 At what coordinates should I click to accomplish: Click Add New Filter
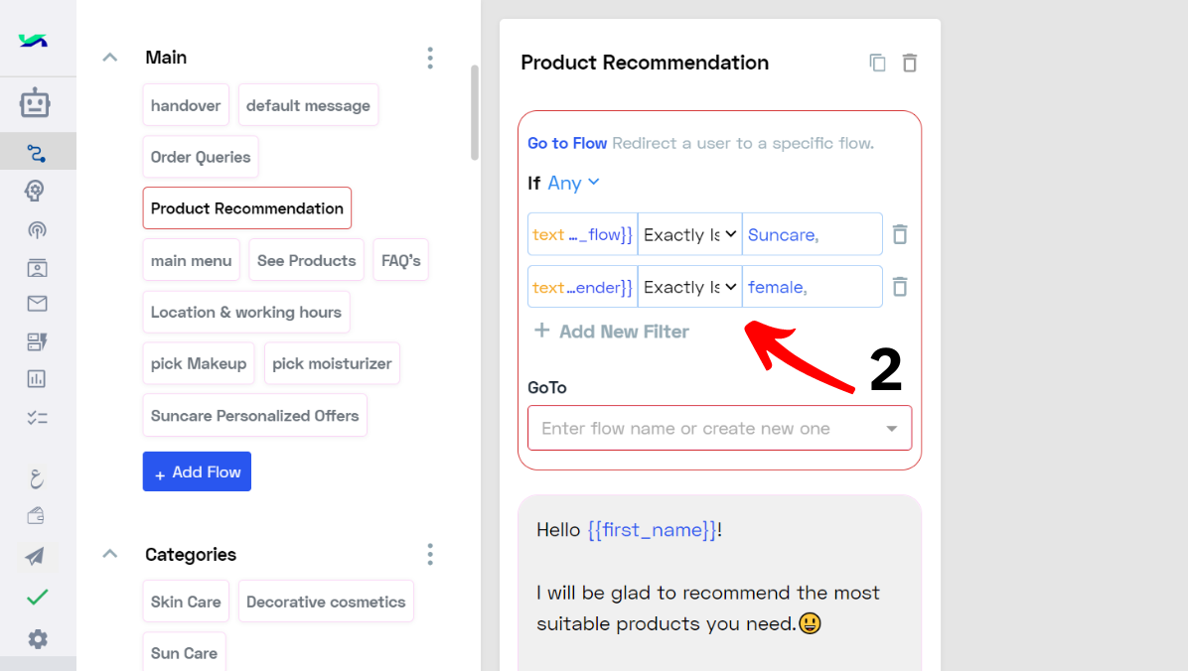coord(612,331)
